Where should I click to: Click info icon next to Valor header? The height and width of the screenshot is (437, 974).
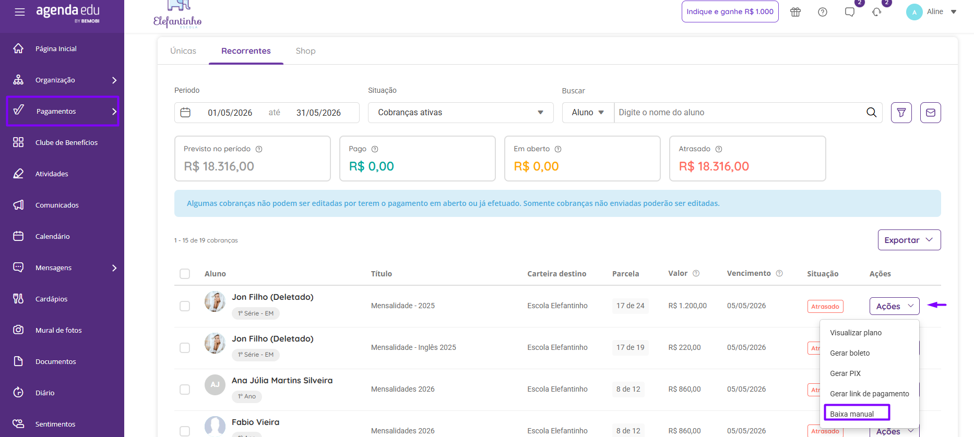click(x=696, y=273)
